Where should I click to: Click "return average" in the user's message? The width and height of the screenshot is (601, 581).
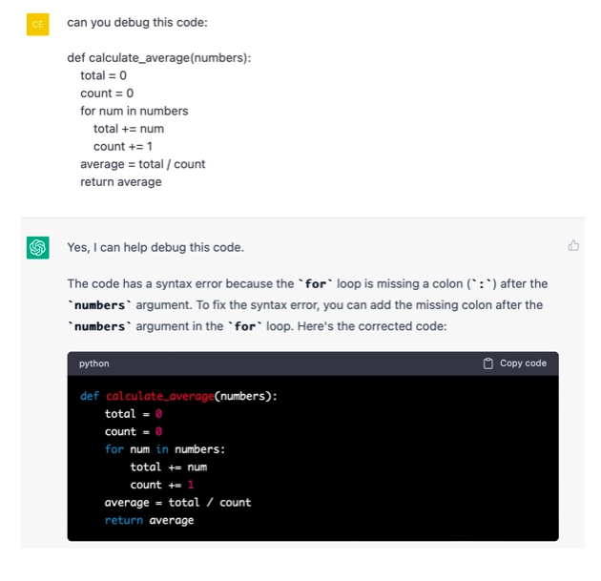click(x=120, y=181)
